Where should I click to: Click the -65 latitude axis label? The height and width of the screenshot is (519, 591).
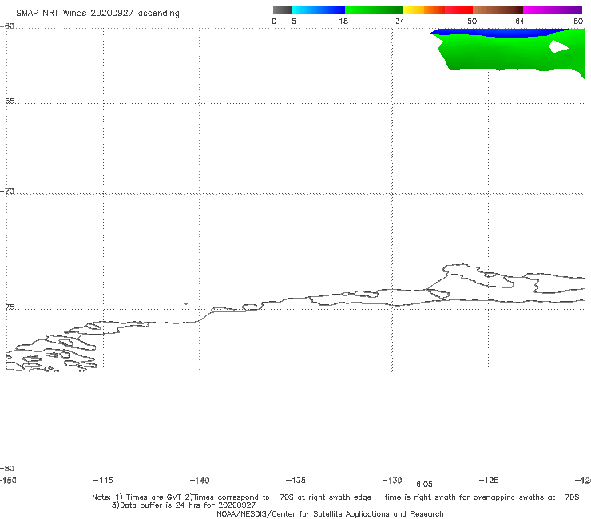[7, 101]
